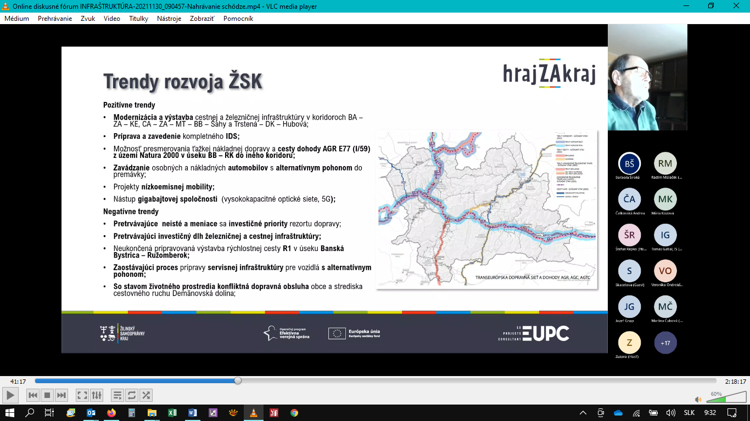Toggle loop repeat mode
Image resolution: width=750 pixels, height=421 pixels.
tap(131, 395)
